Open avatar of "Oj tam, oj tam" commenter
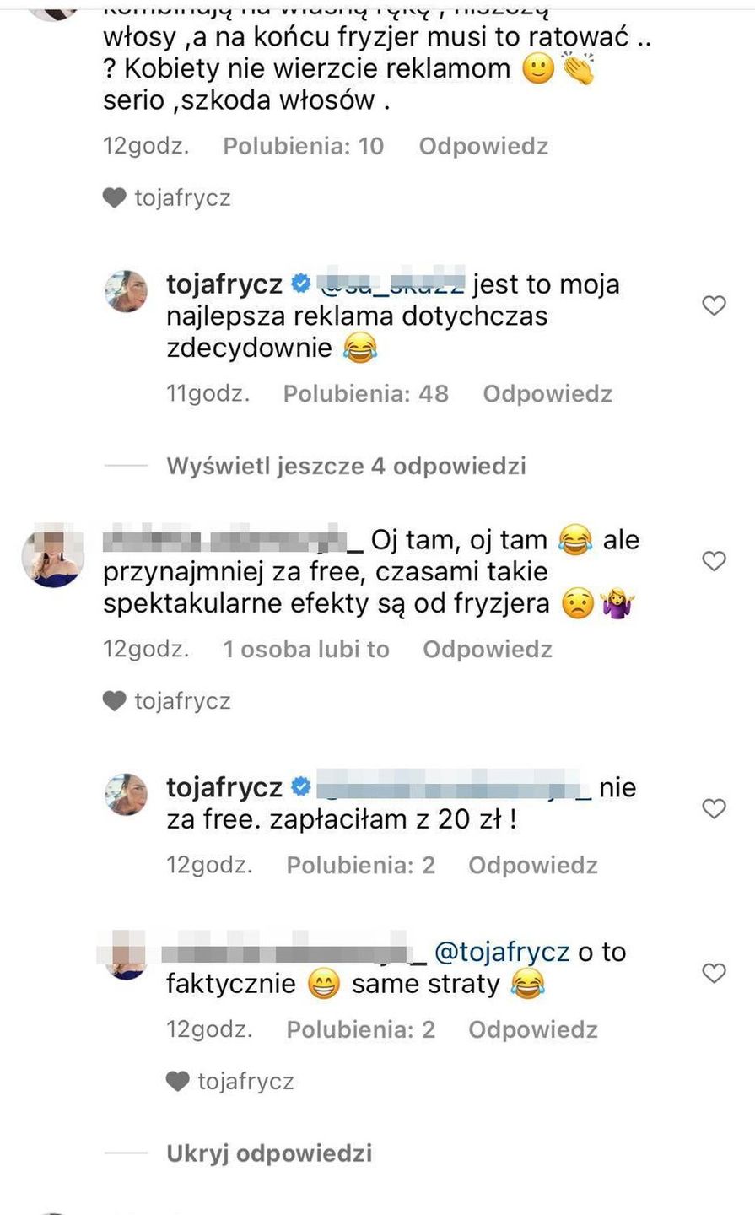Image resolution: width=755 pixels, height=1215 pixels. click(x=52, y=554)
